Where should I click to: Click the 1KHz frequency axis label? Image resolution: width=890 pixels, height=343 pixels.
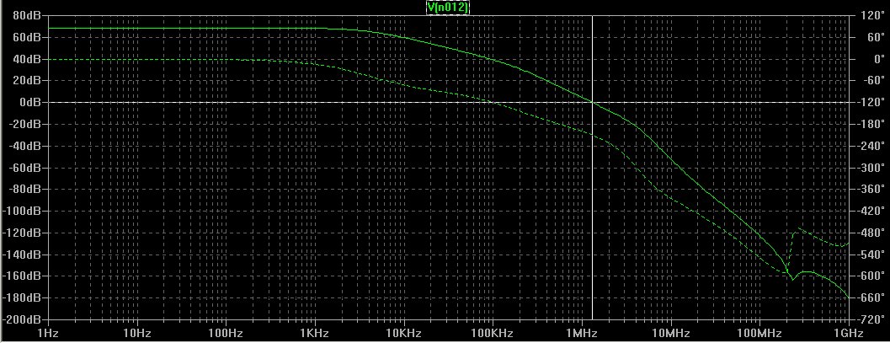[314, 332]
